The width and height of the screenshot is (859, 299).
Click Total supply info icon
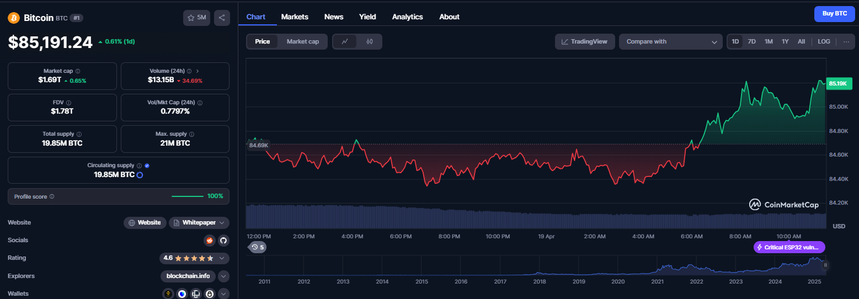[79, 134]
